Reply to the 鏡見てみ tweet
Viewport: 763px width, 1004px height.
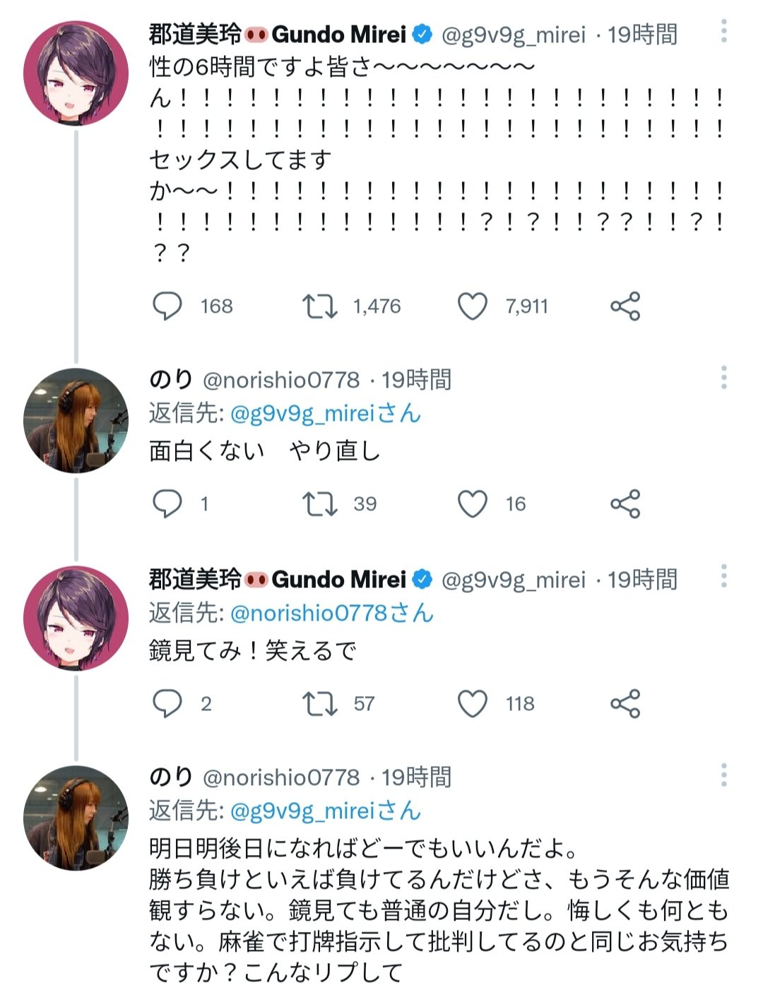coord(167,704)
